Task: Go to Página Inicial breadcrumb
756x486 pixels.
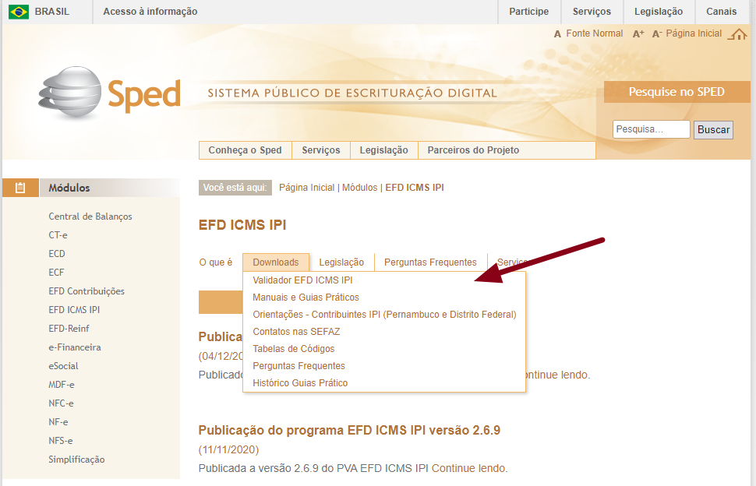Action: tap(306, 188)
